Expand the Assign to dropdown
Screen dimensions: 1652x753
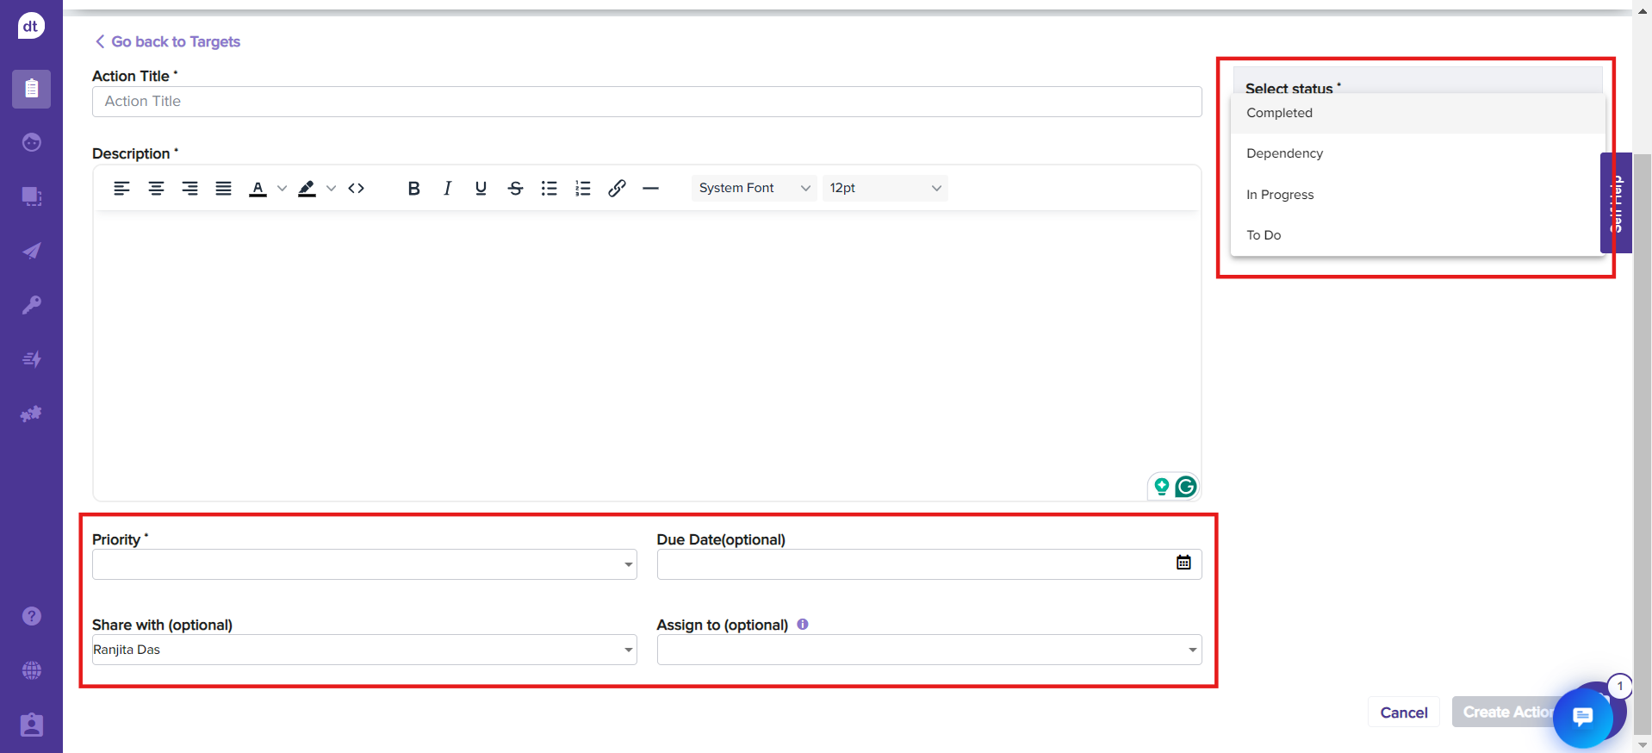[928, 650]
